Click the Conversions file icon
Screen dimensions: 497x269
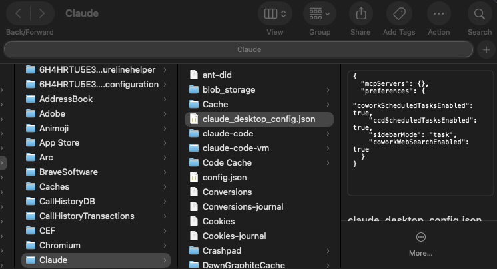coord(194,192)
